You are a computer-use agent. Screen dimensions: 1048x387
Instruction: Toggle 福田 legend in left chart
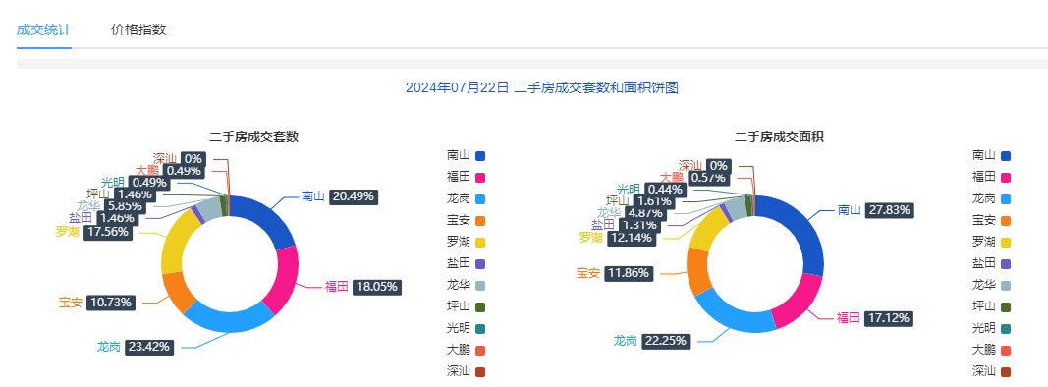click(466, 177)
